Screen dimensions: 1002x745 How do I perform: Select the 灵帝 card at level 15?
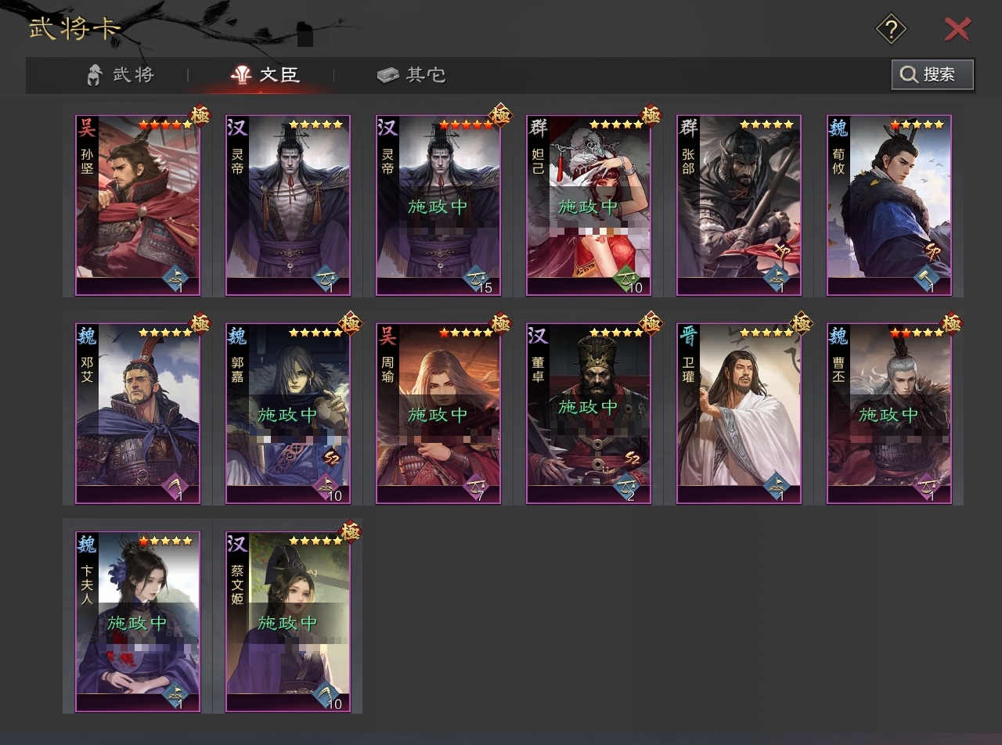coord(438,205)
